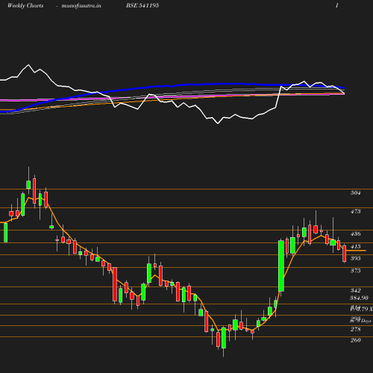Screen dimensions: 373x373
Task: Click the 415 price level label
Action: pyautogui.click(x=355, y=246)
